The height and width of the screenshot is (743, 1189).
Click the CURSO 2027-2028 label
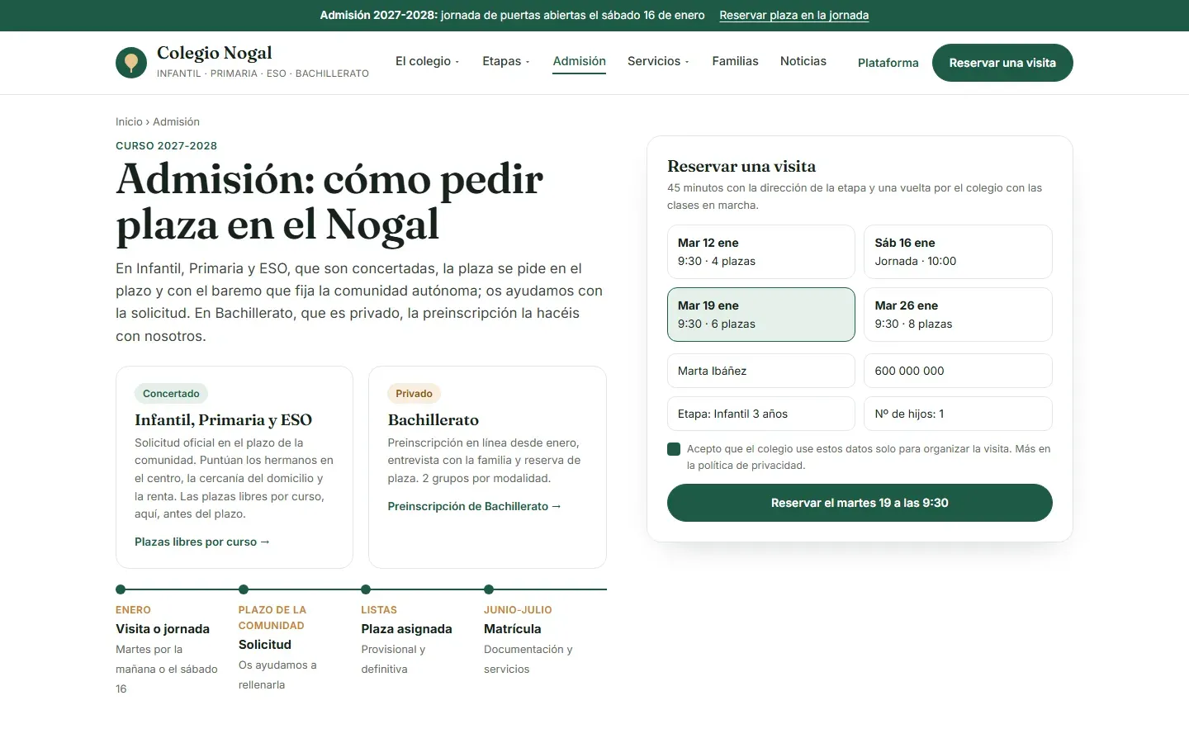[166, 145]
